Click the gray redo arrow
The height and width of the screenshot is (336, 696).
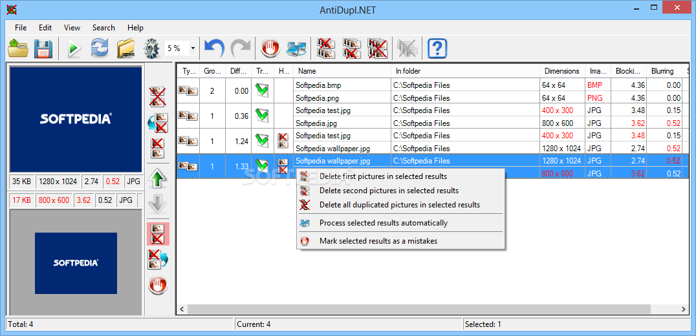(x=241, y=48)
